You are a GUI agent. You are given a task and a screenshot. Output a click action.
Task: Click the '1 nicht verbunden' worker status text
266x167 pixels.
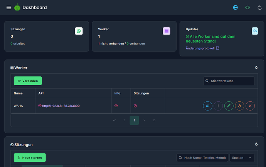111,43
